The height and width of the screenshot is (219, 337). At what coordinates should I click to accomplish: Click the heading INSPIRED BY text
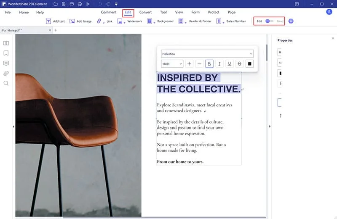tap(187, 78)
